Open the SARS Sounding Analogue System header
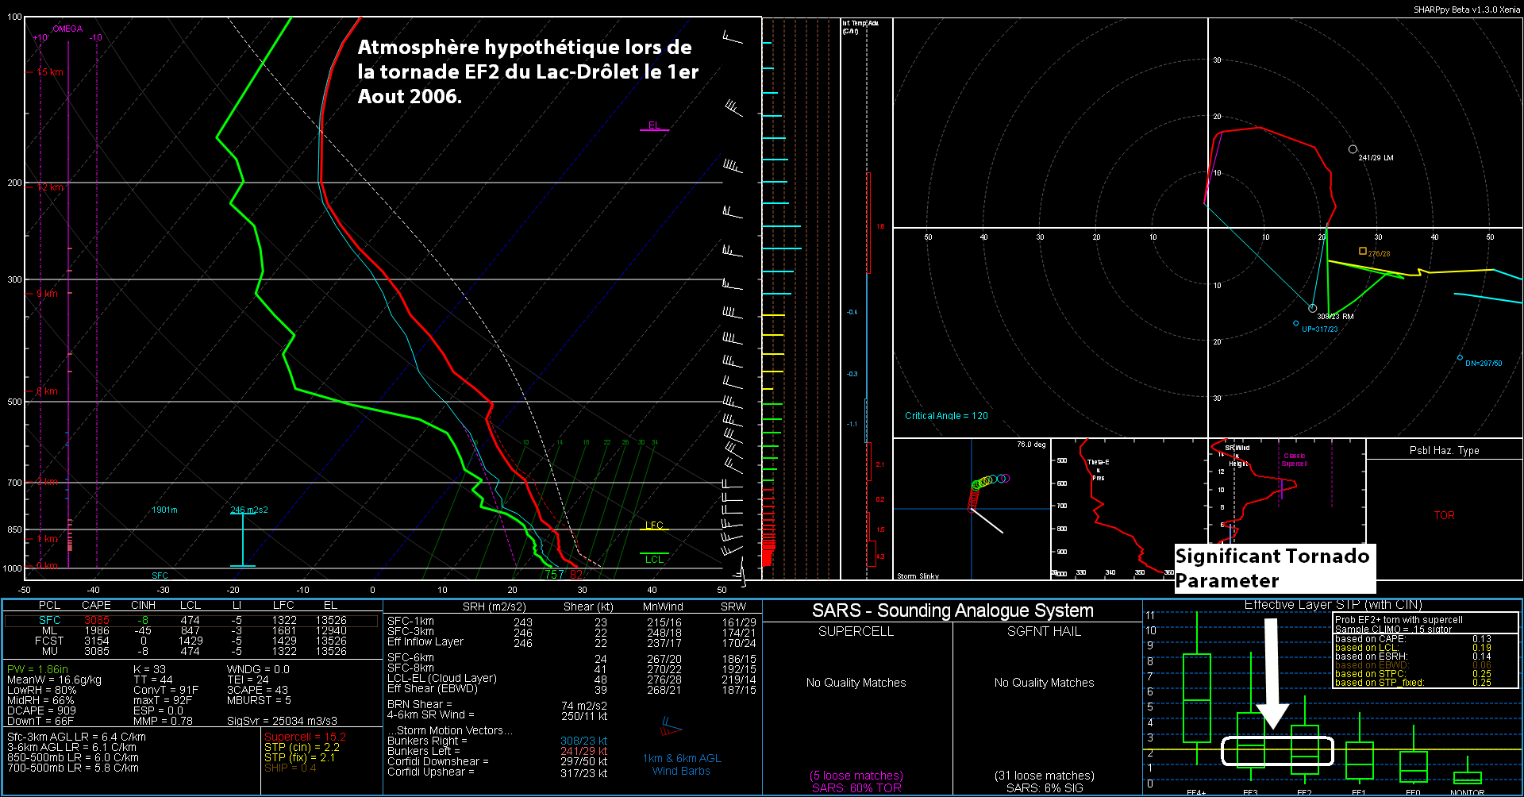1524x797 pixels. click(952, 610)
